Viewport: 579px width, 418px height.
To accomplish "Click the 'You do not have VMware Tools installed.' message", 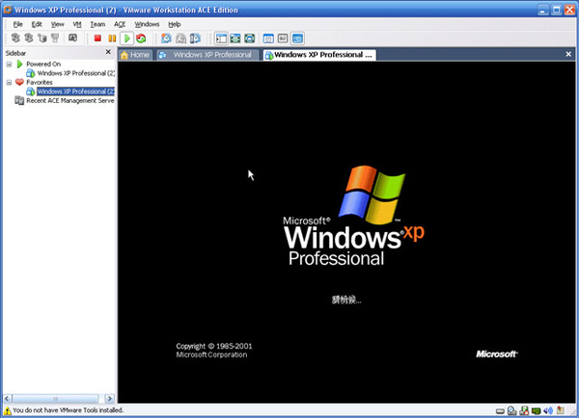I will click(x=69, y=410).
